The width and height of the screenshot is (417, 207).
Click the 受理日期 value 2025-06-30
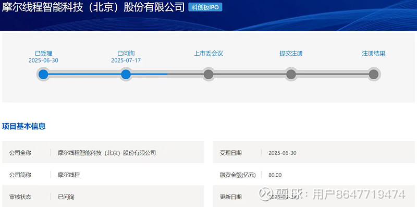pyautogui.click(x=283, y=153)
